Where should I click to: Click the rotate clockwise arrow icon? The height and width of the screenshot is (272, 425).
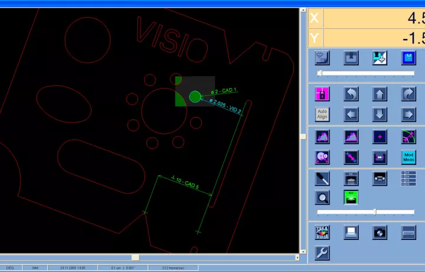click(x=408, y=94)
